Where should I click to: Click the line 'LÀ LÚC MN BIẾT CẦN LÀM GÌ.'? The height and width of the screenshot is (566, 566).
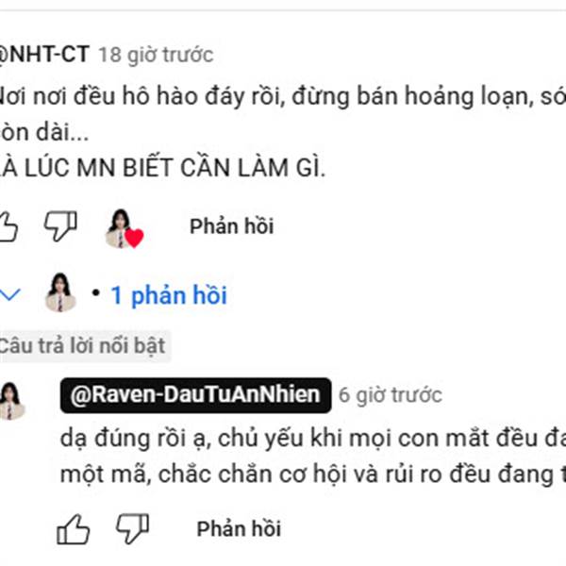(162, 168)
